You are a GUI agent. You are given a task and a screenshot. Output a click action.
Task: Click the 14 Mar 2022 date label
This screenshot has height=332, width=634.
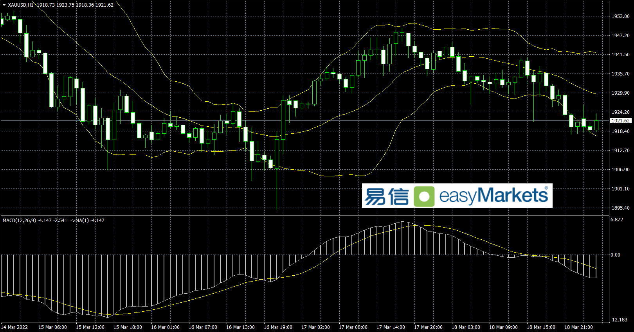pyautogui.click(x=14, y=327)
